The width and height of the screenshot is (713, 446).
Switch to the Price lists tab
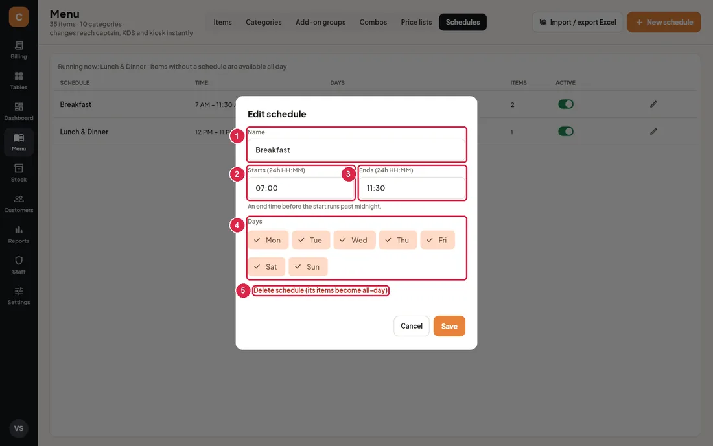click(417, 22)
